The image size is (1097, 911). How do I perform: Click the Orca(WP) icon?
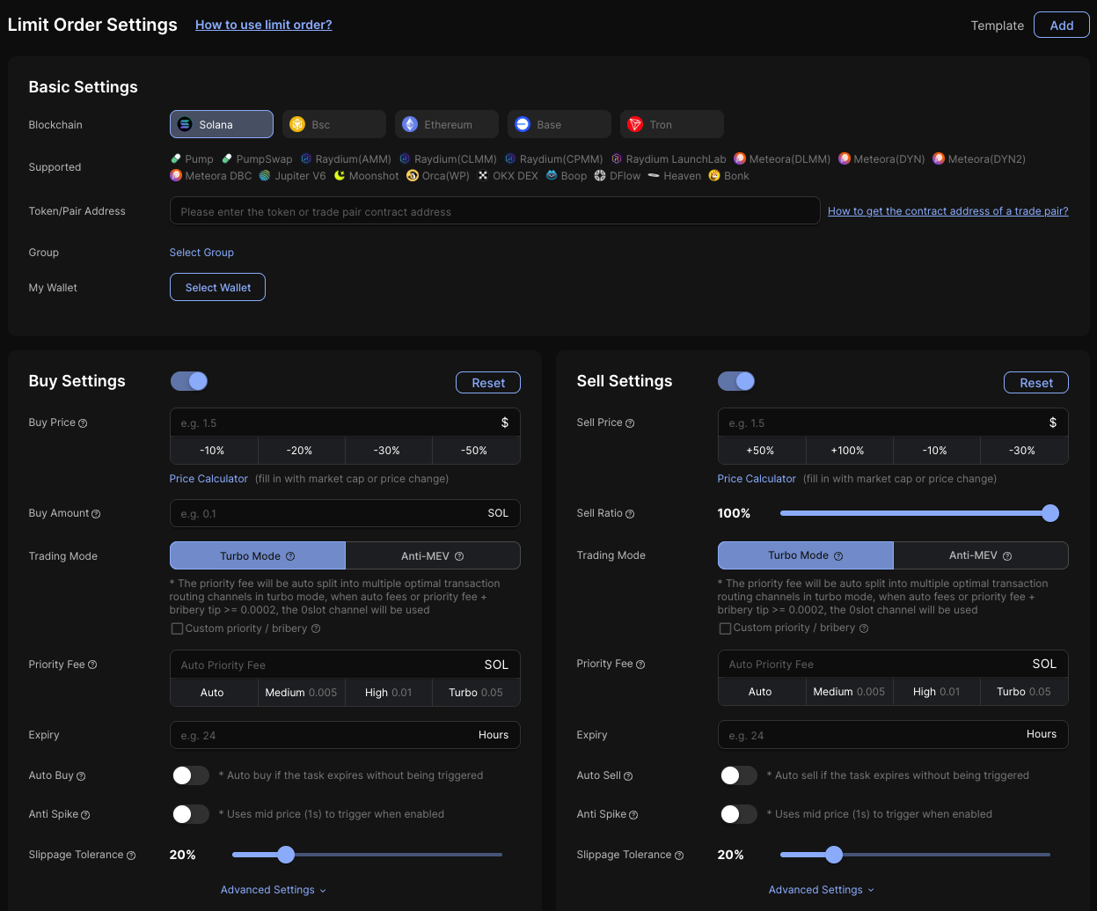(413, 176)
